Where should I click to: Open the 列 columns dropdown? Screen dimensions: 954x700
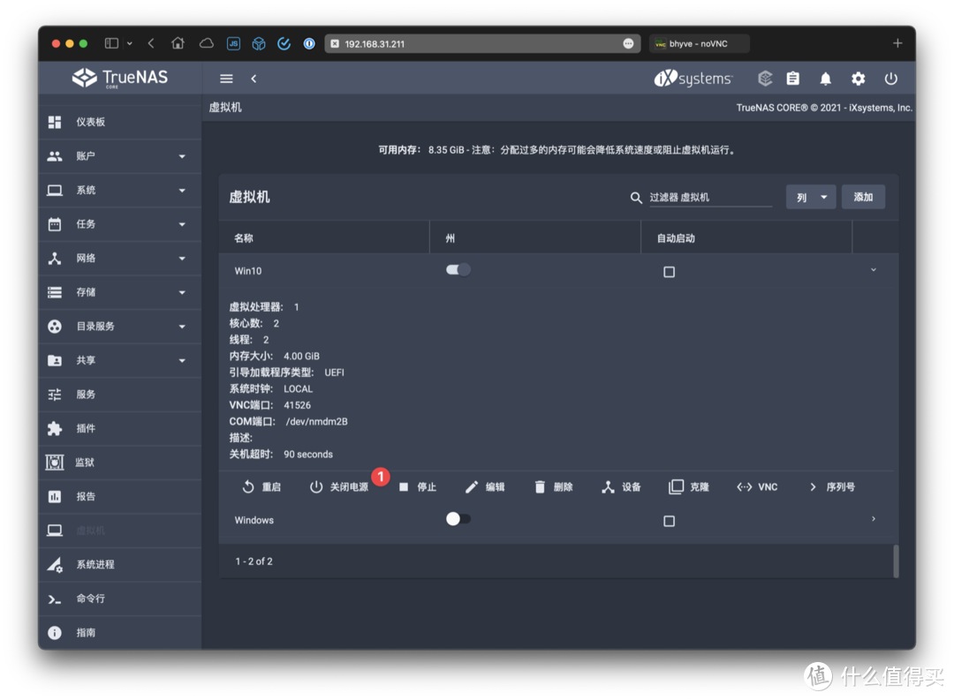pyautogui.click(x=811, y=197)
